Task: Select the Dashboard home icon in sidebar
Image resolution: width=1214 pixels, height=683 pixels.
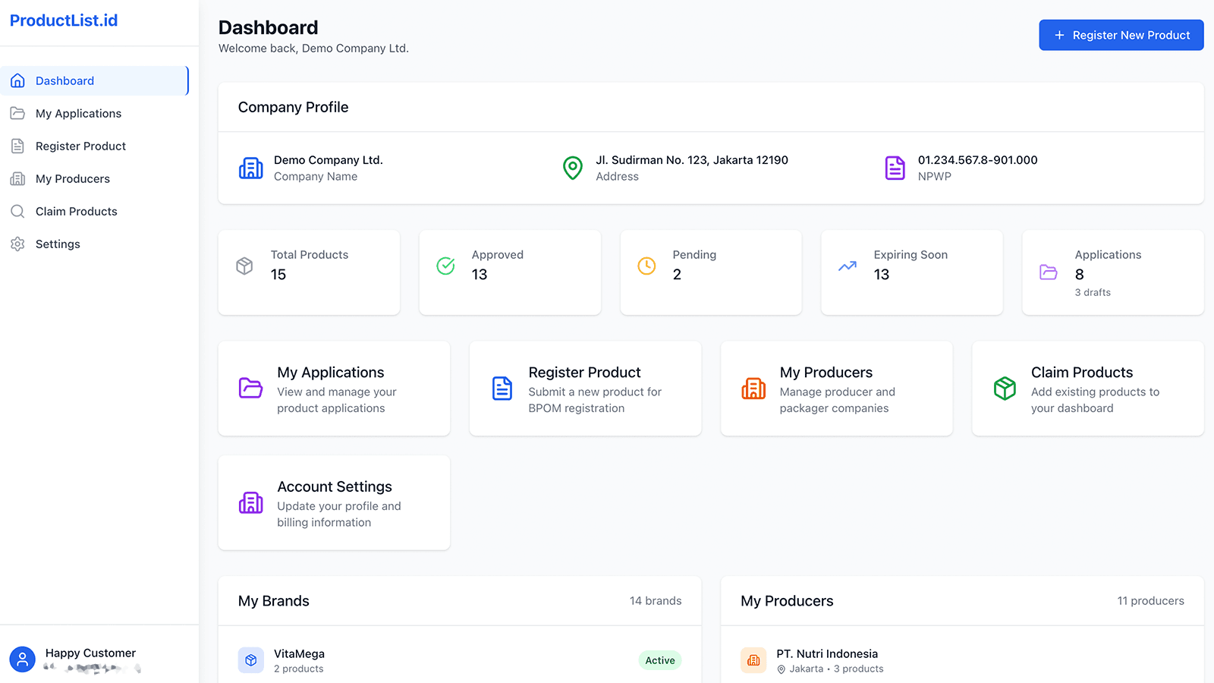Action: click(17, 80)
